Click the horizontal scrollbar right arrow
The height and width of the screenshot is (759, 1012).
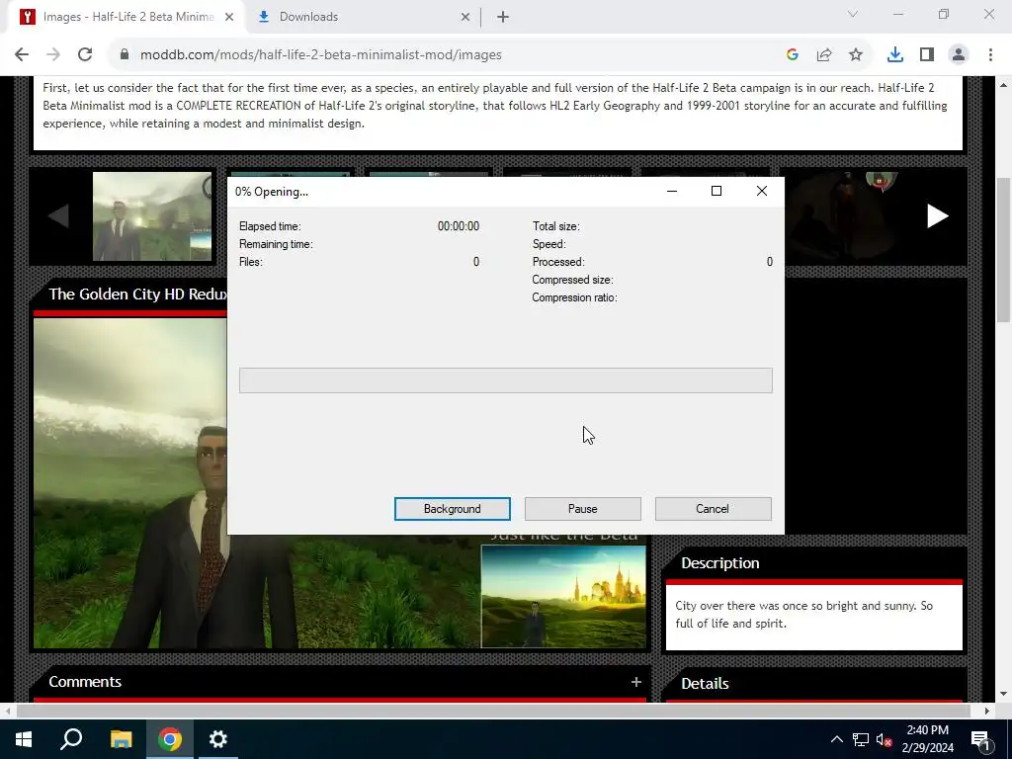[987, 711]
